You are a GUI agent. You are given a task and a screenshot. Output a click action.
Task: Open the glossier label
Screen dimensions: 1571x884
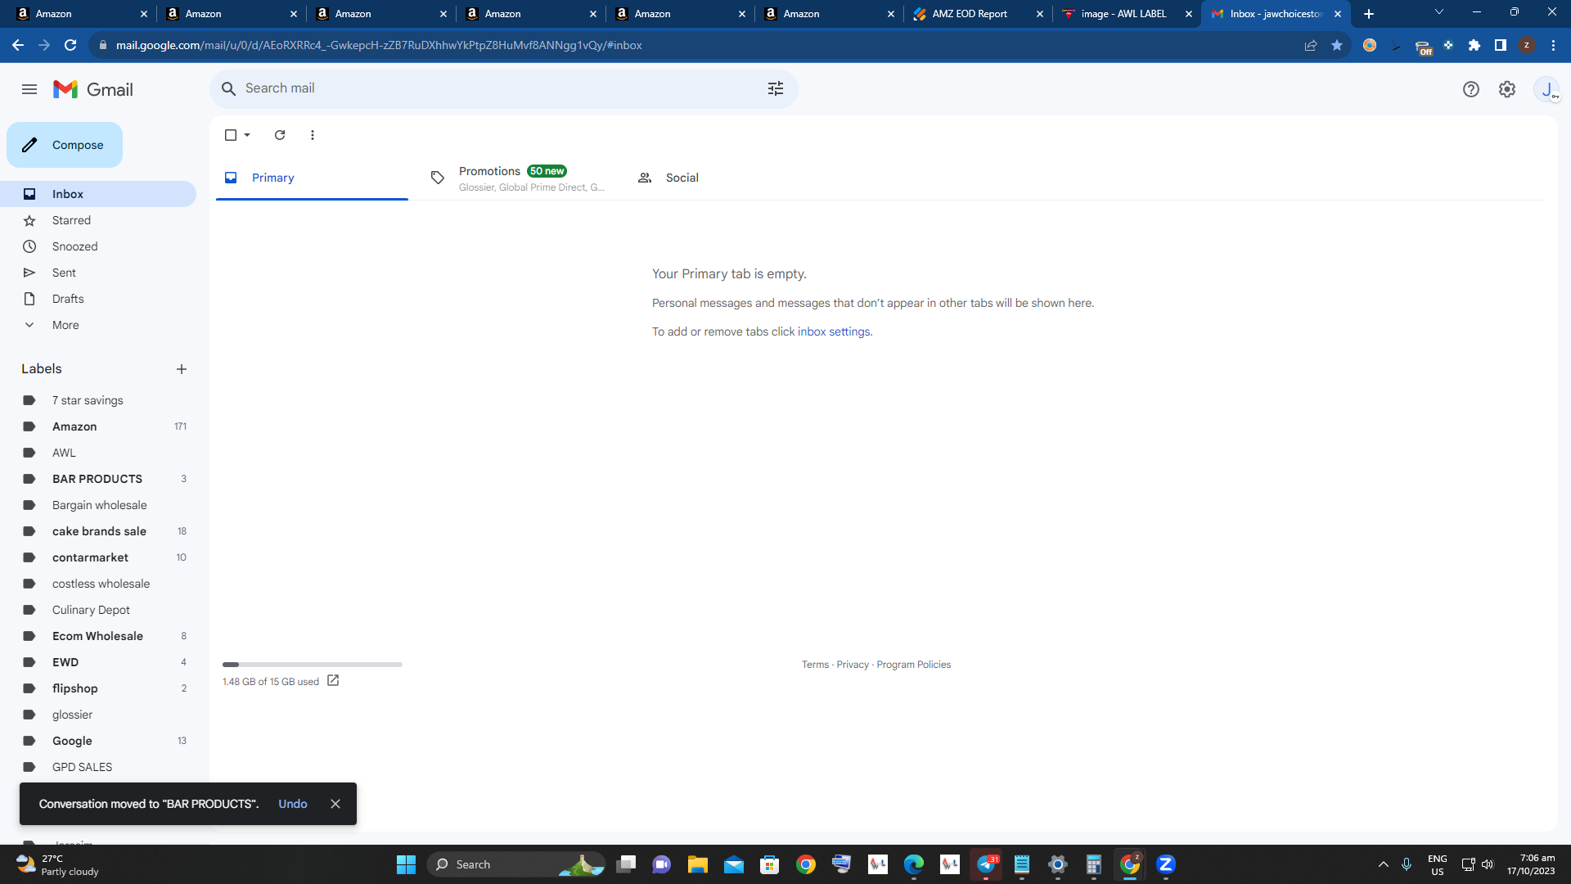point(98,715)
